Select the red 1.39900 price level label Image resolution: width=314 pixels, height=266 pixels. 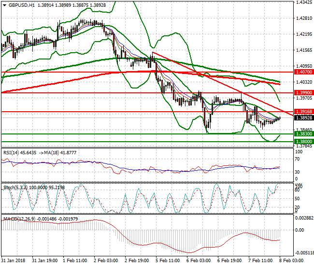point(304,92)
